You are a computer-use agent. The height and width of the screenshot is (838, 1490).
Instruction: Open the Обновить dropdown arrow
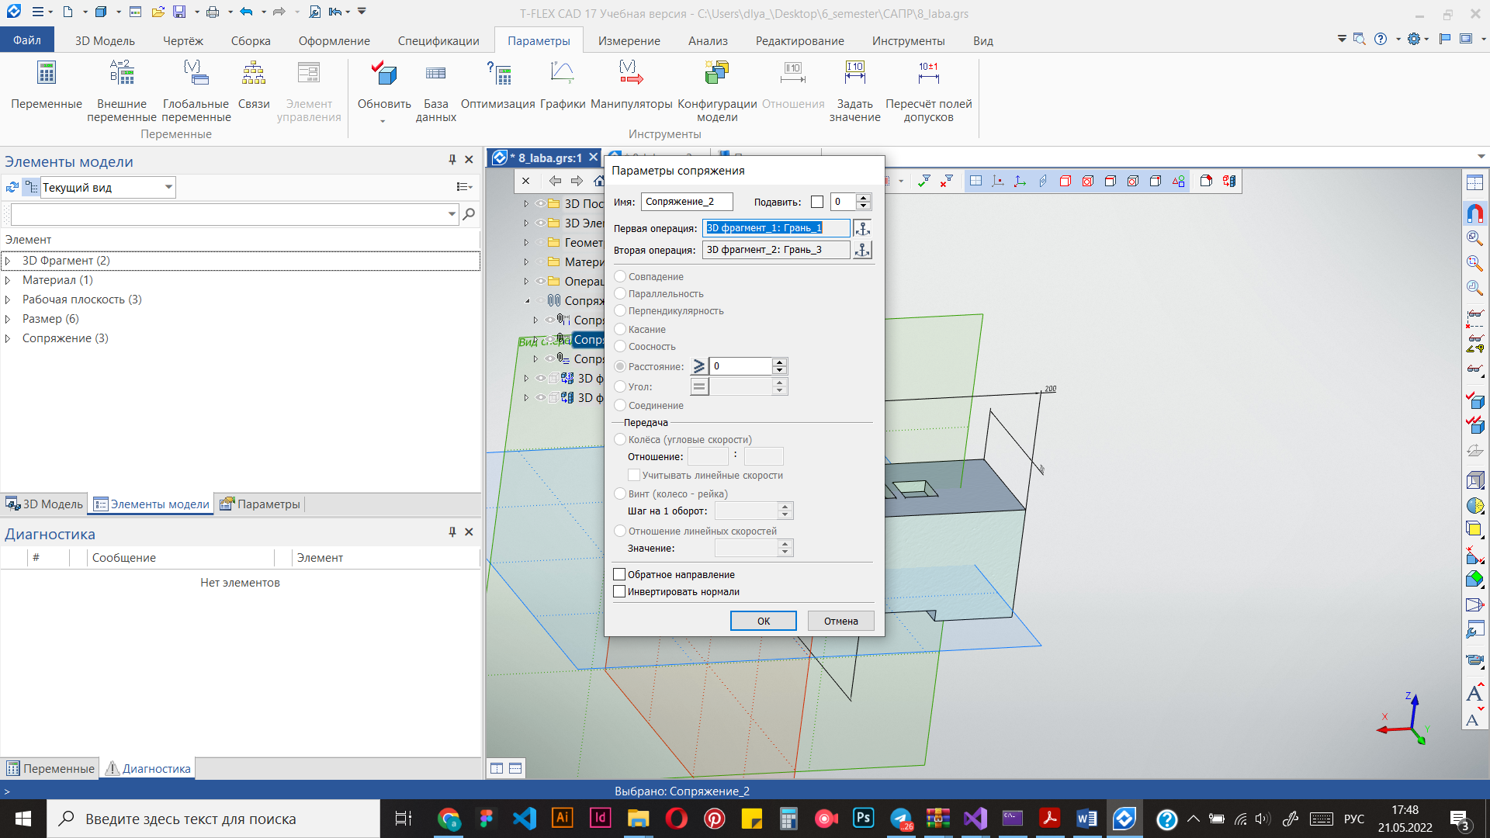point(383,121)
